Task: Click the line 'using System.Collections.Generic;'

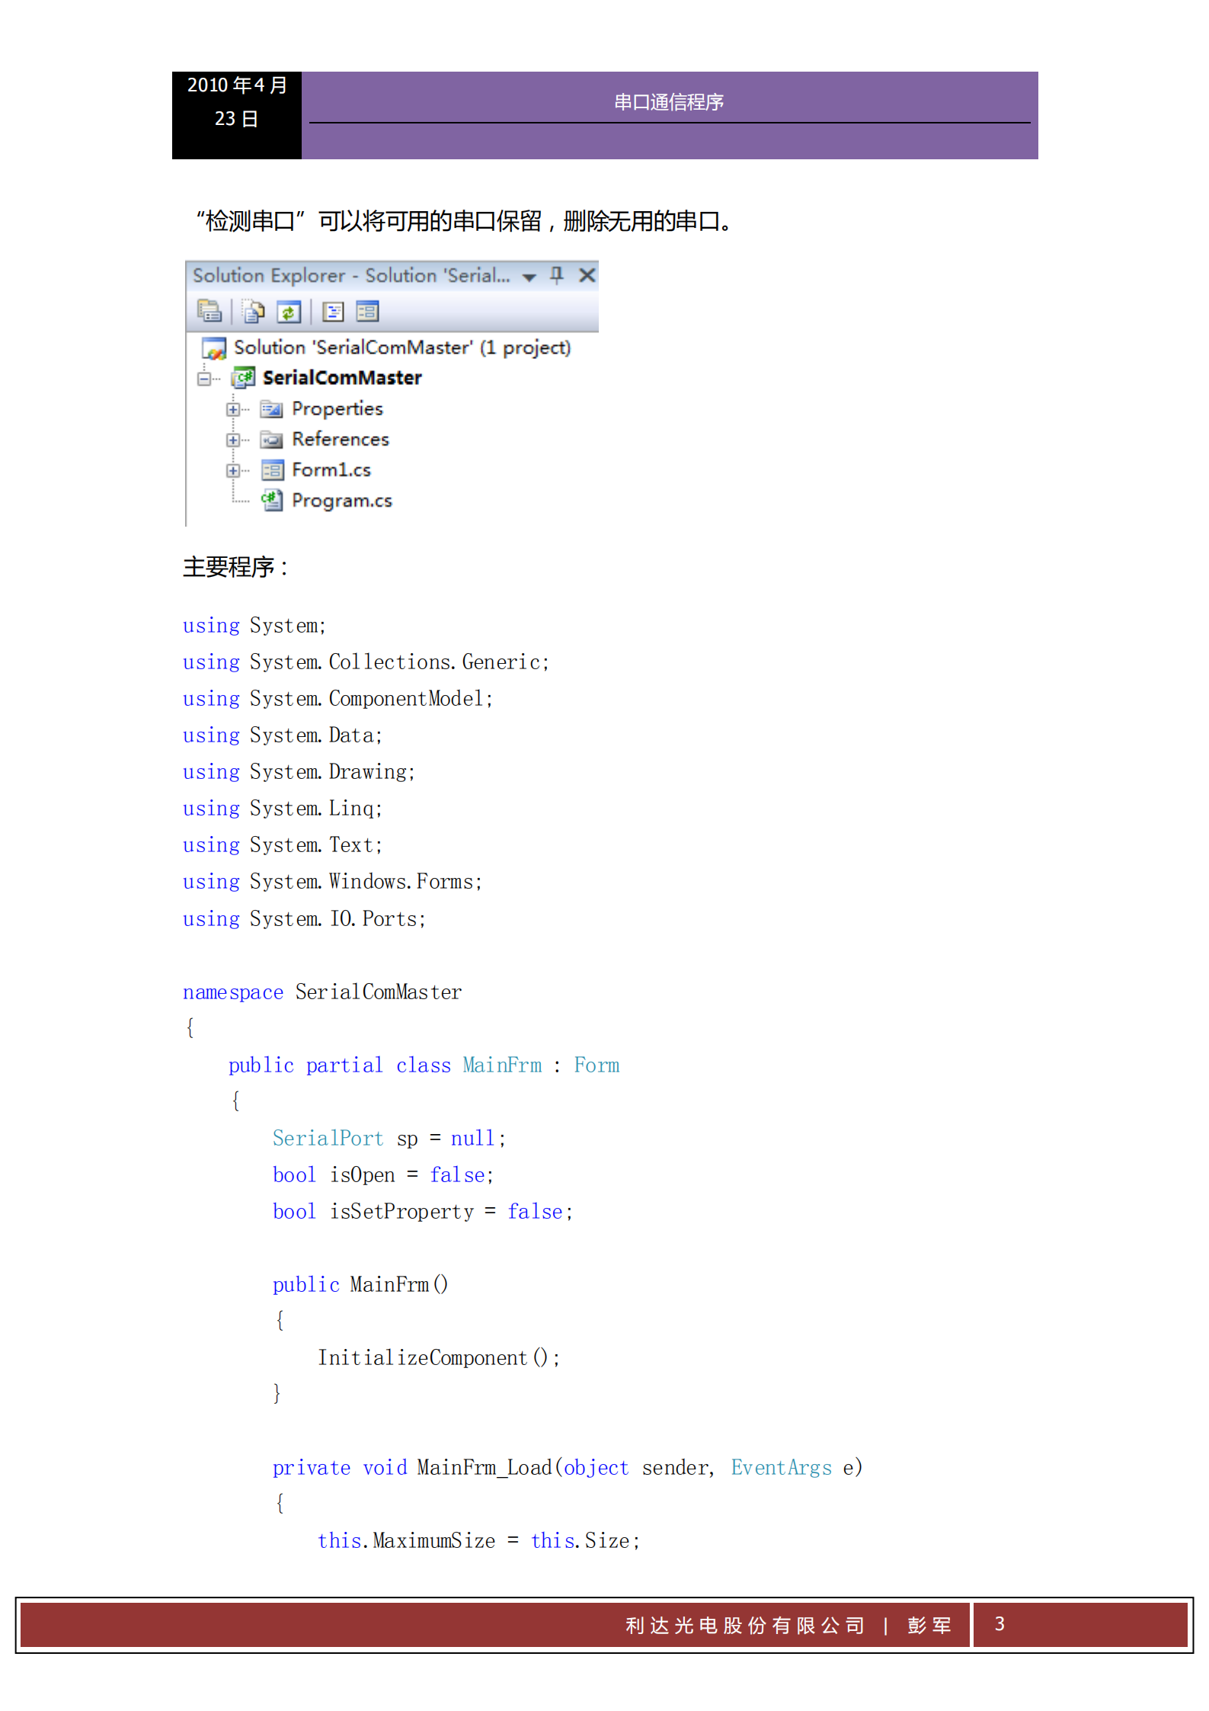Action: point(366,662)
